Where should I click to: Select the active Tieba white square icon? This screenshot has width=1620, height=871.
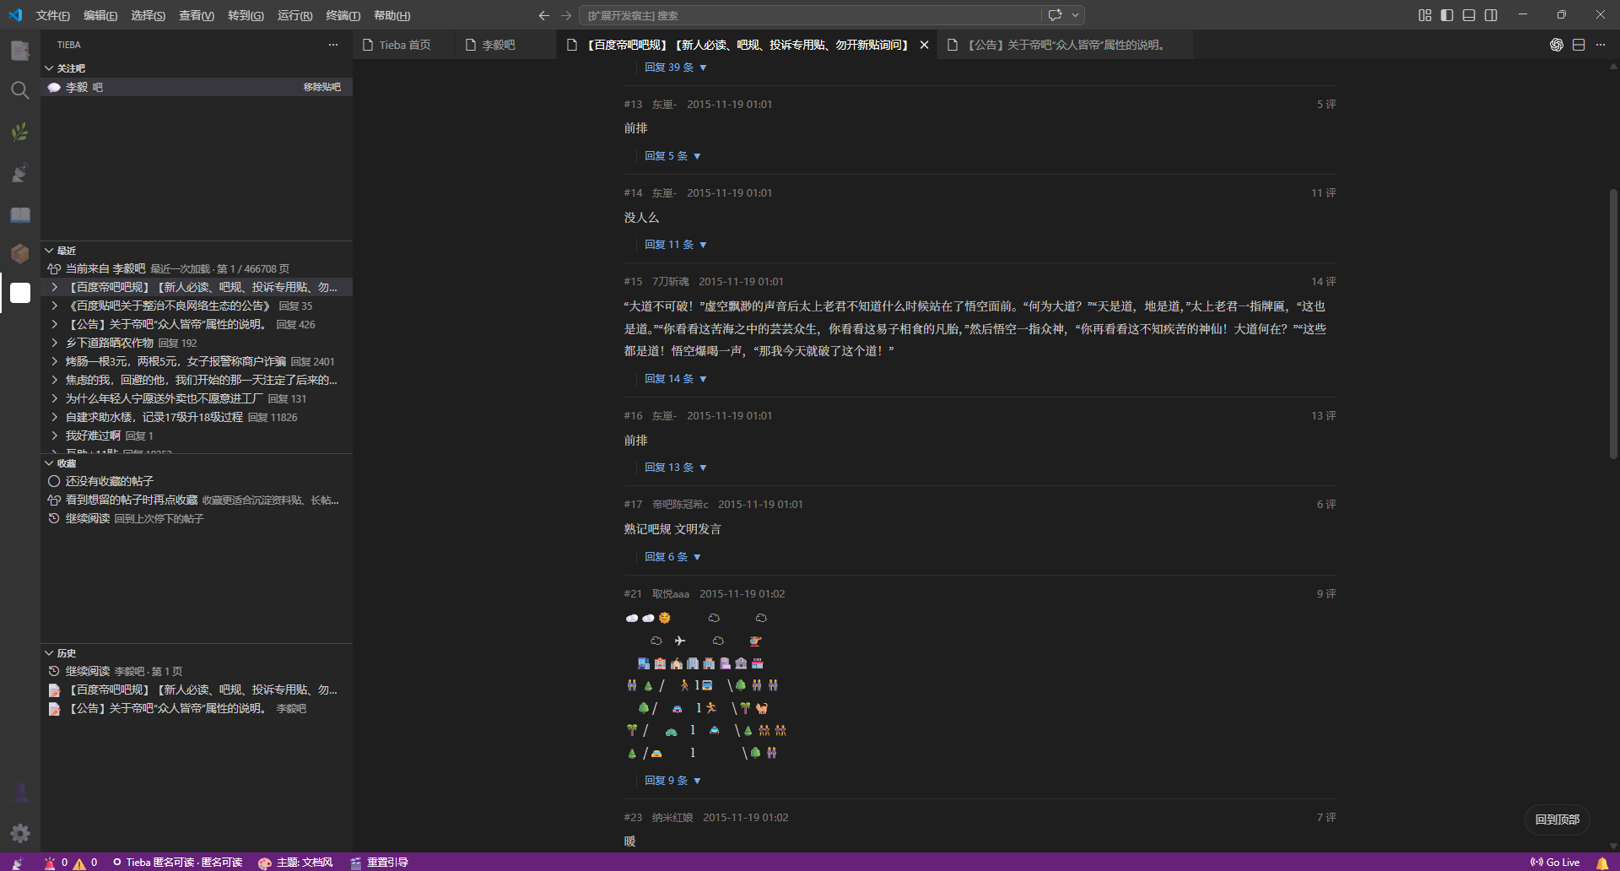20,293
